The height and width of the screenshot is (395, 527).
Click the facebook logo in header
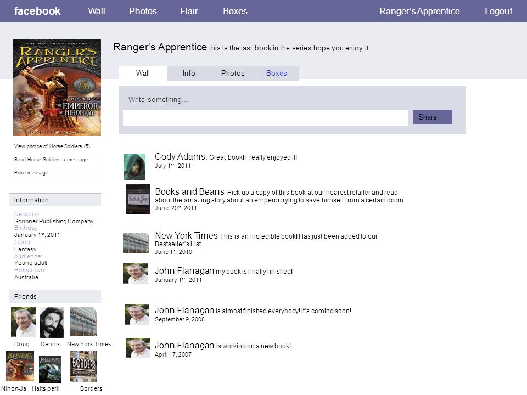click(37, 11)
